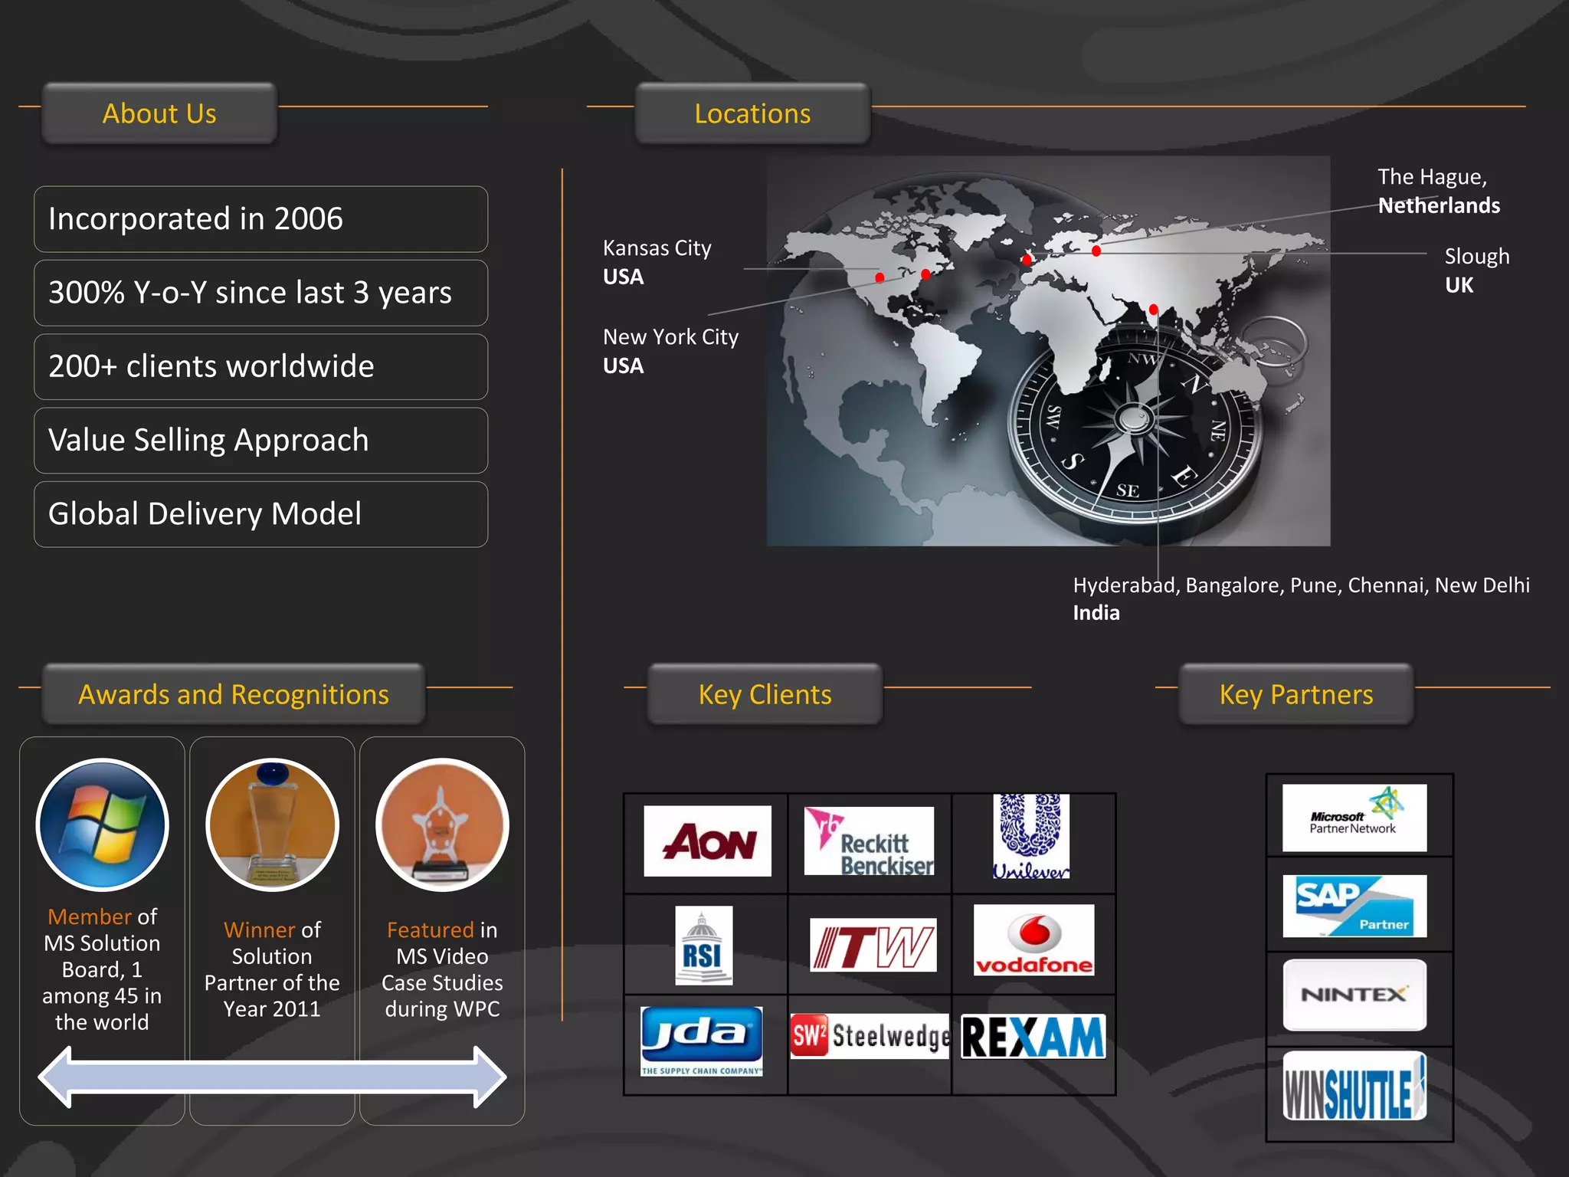Click the AON client logo
Viewport: 1569px width, 1177px height.
(707, 841)
